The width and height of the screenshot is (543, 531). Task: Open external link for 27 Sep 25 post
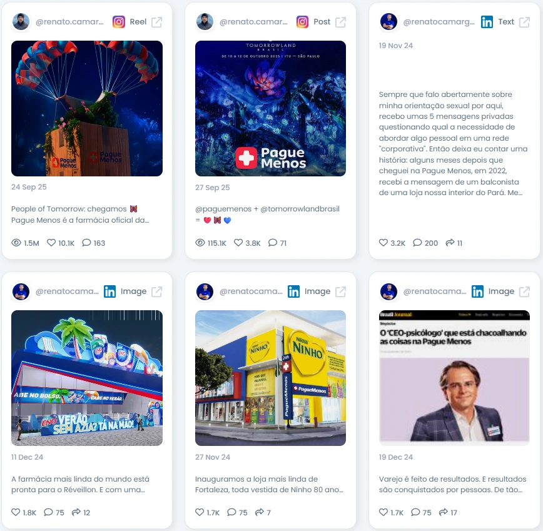pyautogui.click(x=341, y=22)
